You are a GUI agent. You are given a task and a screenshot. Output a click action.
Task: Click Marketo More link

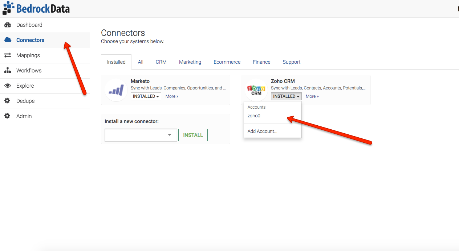[172, 96]
